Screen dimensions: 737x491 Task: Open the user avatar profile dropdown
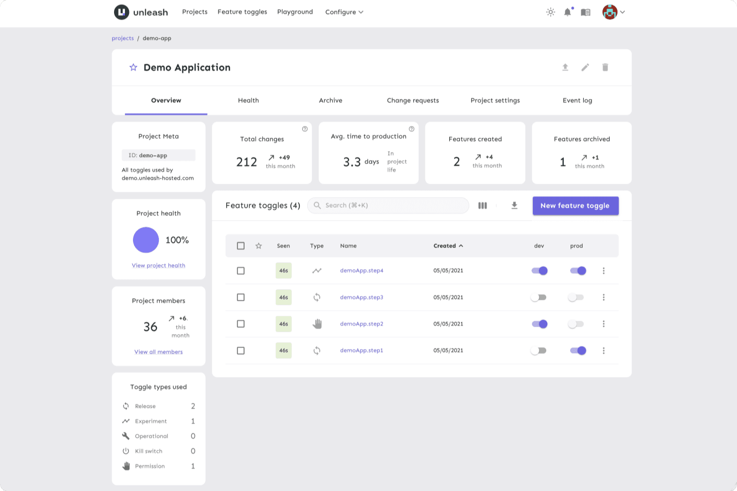point(614,12)
